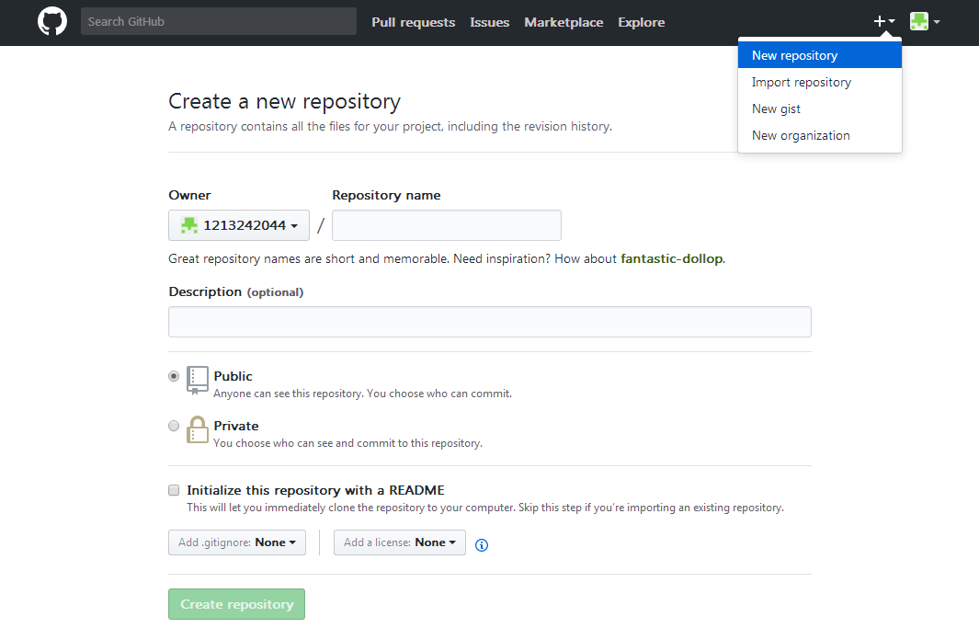The width and height of the screenshot is (979, 628).
Task: Click the Create repository button
Action: click(x=236, y=604)
